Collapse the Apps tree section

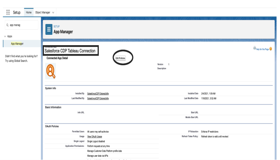(x=5, y=36)
